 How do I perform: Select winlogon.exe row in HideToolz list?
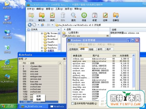(39, 76)
